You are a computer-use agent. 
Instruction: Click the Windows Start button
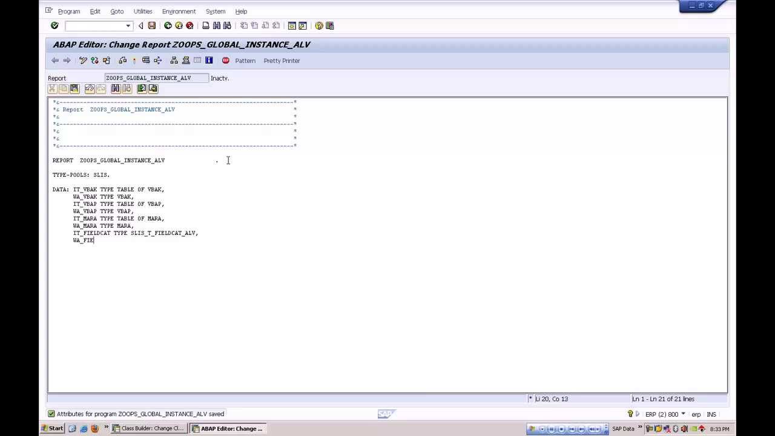52,429
